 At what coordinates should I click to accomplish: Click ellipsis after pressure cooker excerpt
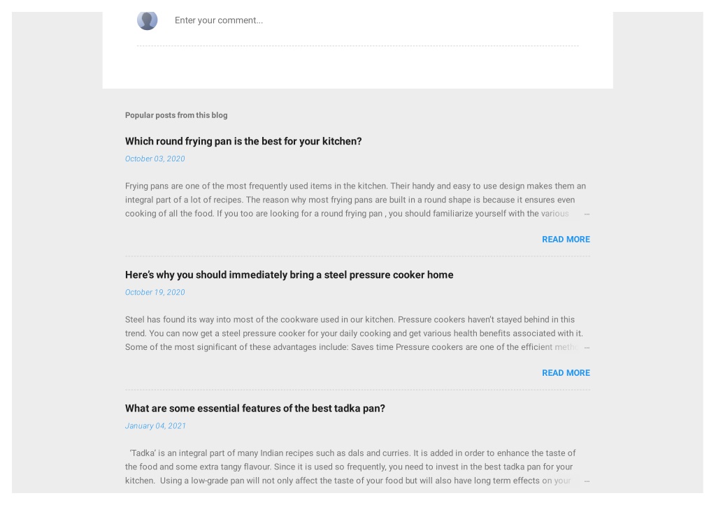point(587,347)
